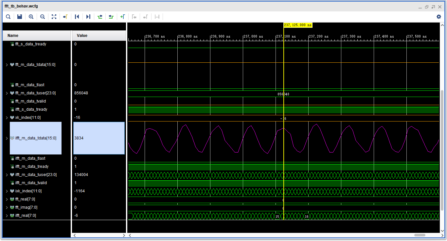This screenshot has width=447, height=241.
Task: Click the disabled previous marker icon
Action: [134, 17]
